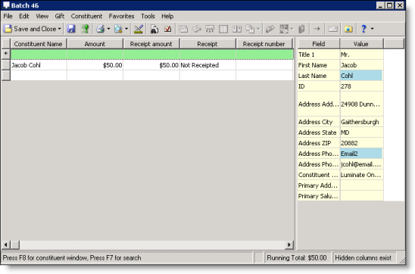Click the Last Name value Cohl
This screenshot has width=415, height=274.
tap(361, 76)
